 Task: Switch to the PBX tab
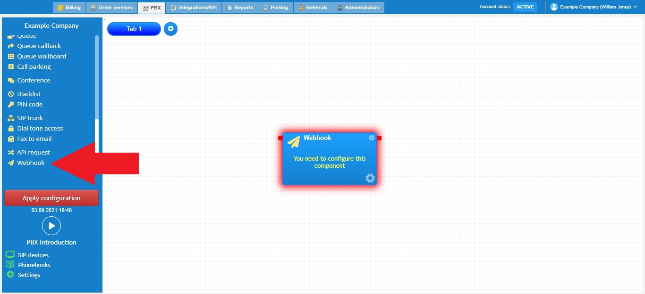(x=151, y=7)
